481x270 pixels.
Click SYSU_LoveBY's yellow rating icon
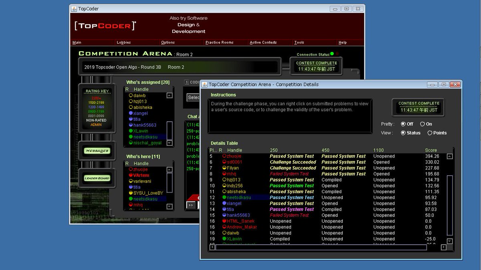[131, 193]
